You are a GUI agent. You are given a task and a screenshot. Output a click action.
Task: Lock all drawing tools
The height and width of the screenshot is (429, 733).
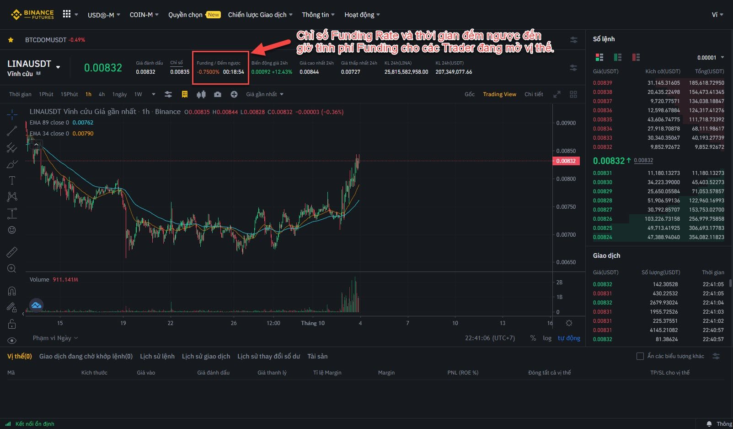(12, 324)
